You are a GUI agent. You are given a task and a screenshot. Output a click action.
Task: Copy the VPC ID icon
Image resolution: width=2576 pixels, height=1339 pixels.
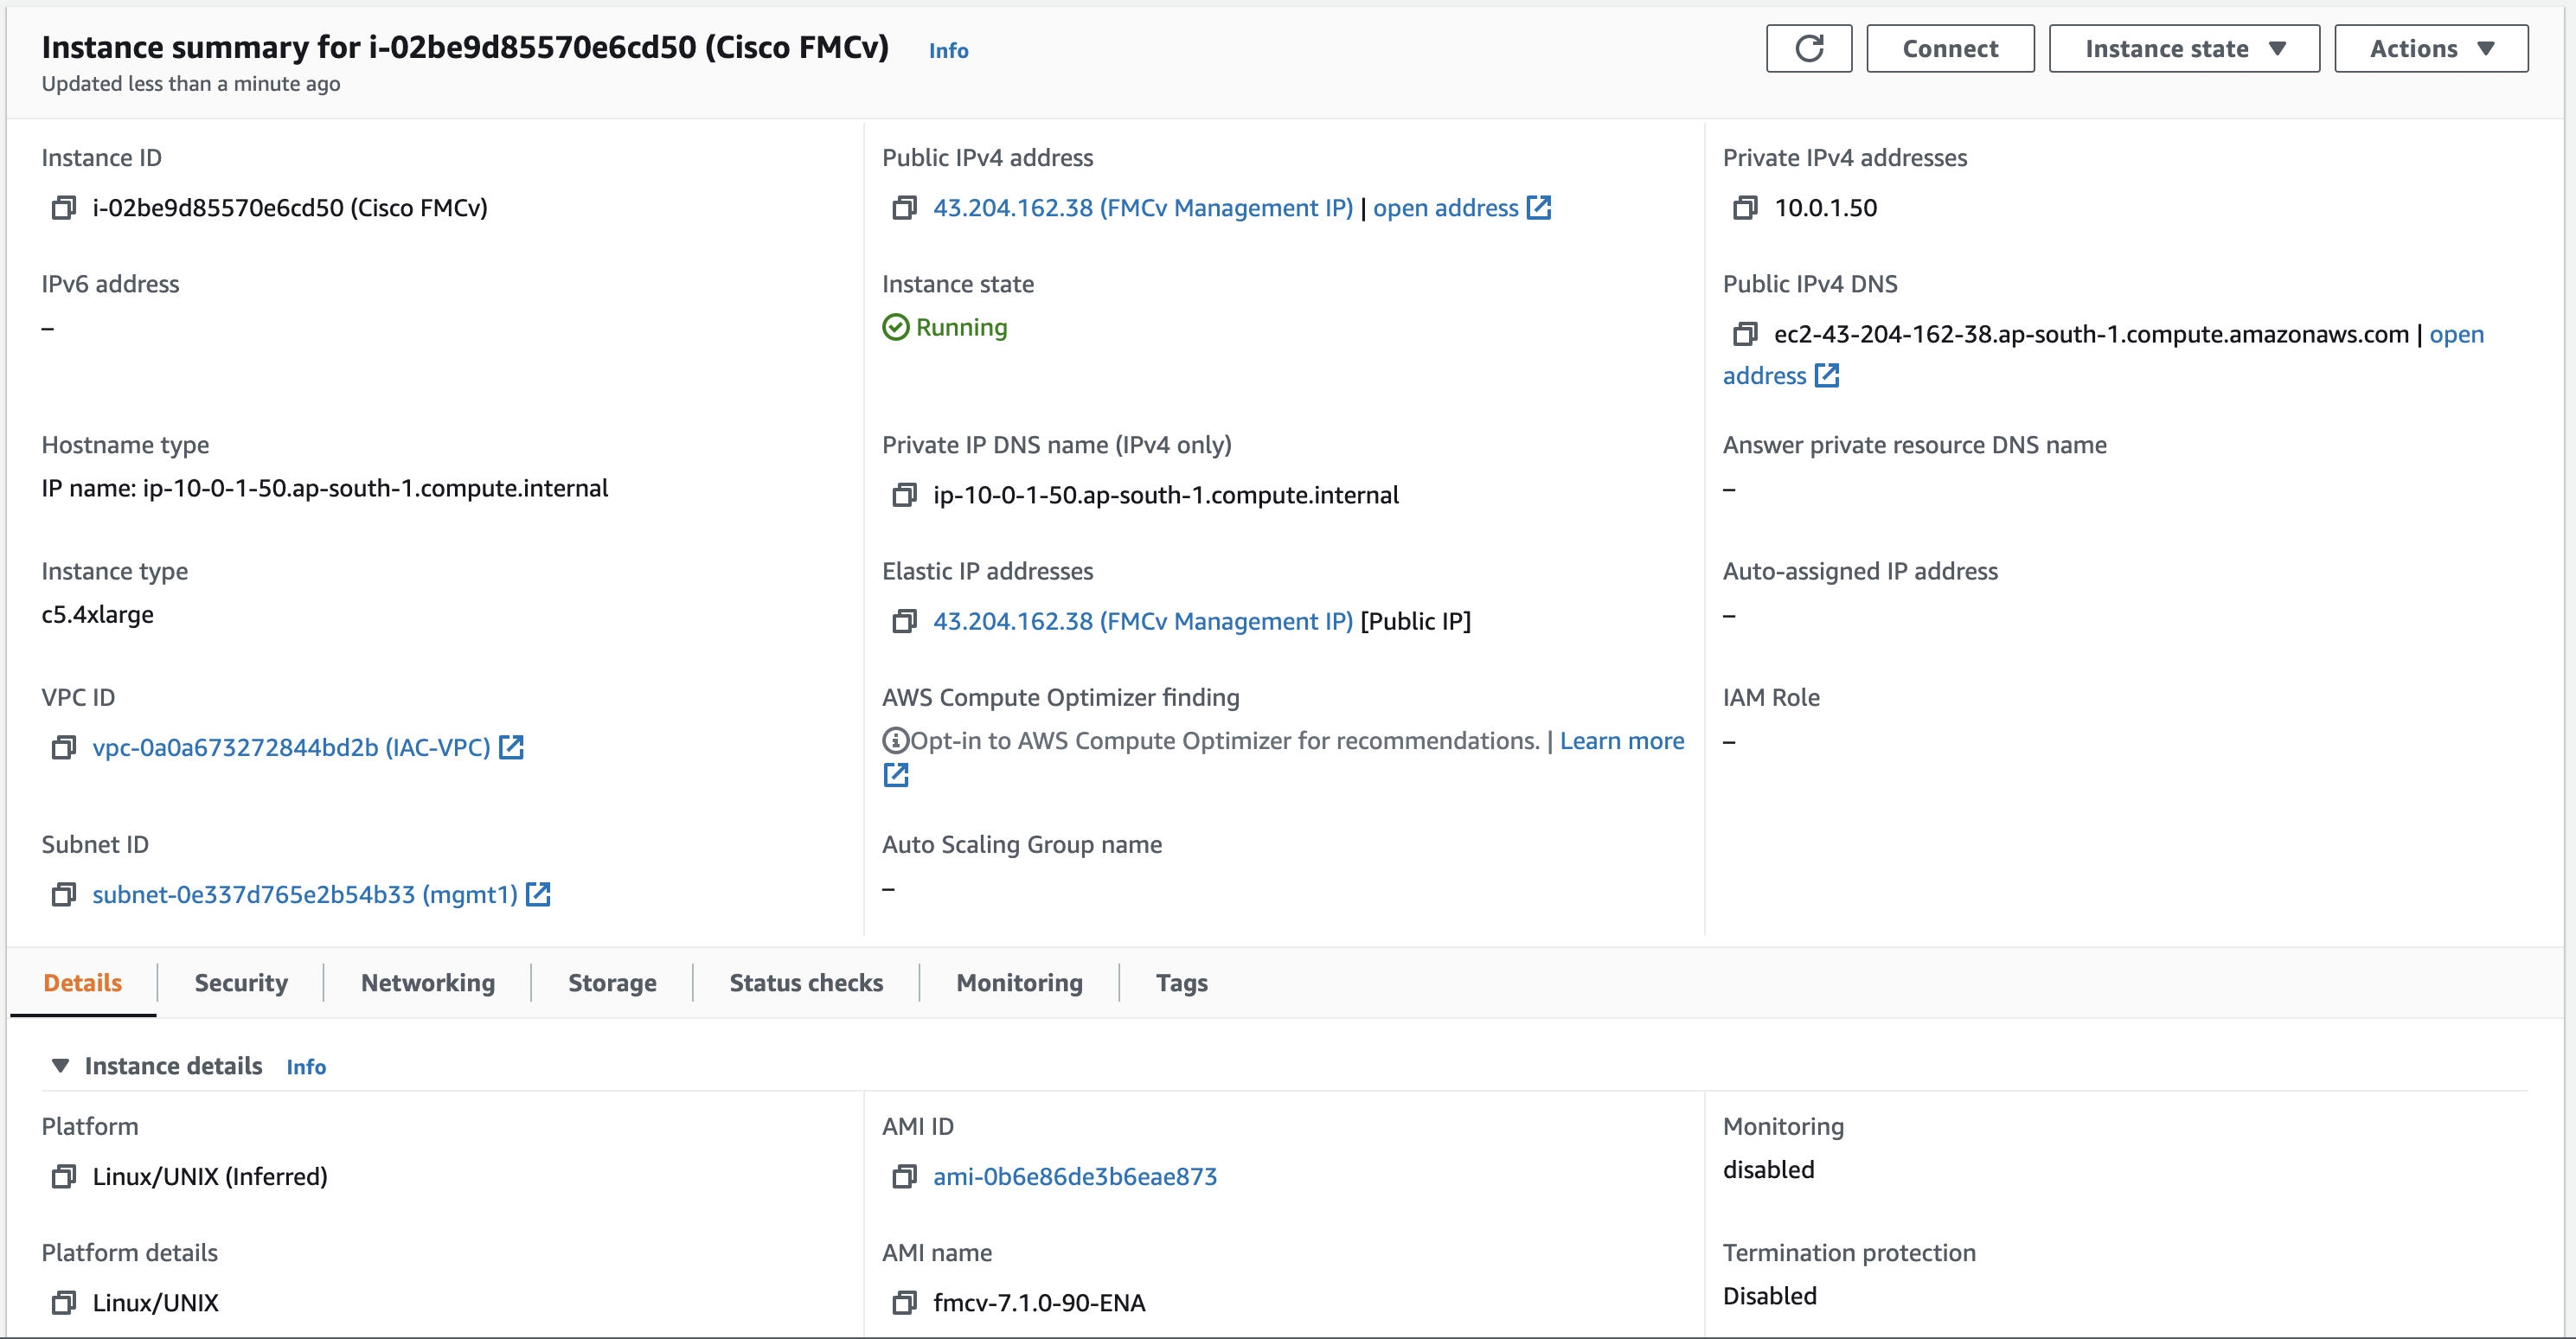coord(64,748)
